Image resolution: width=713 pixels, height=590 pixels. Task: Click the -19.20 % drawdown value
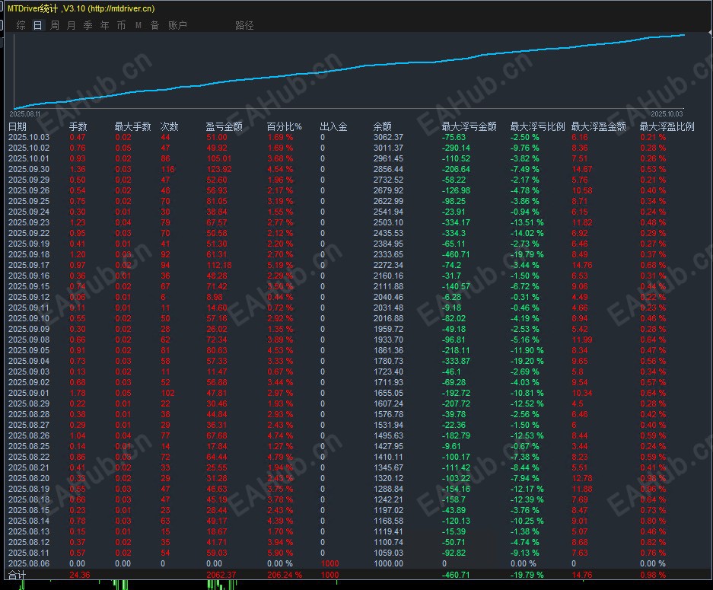[527, 361]
